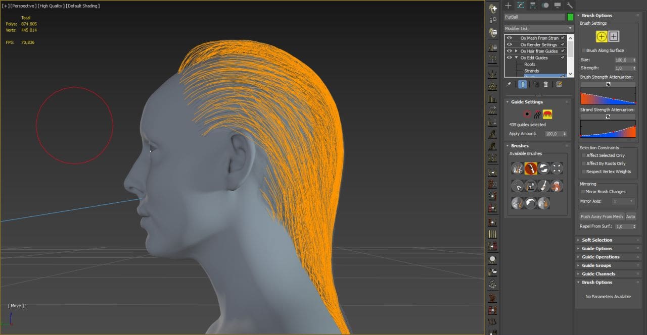Choose the brush with two swap arrows
This screenshot has width=647, height=335.
click(x=543, y=169)
